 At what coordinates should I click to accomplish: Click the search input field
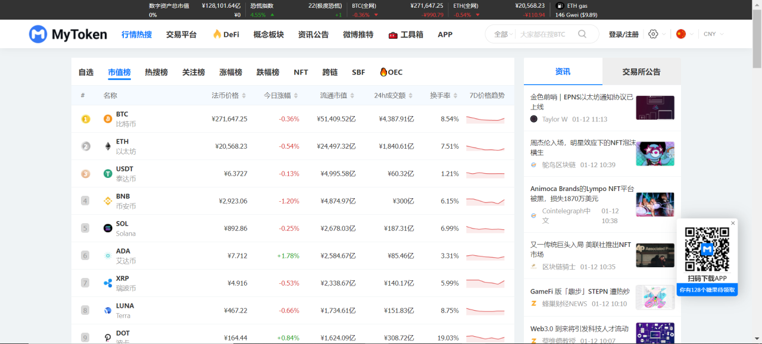click(545, 35)
